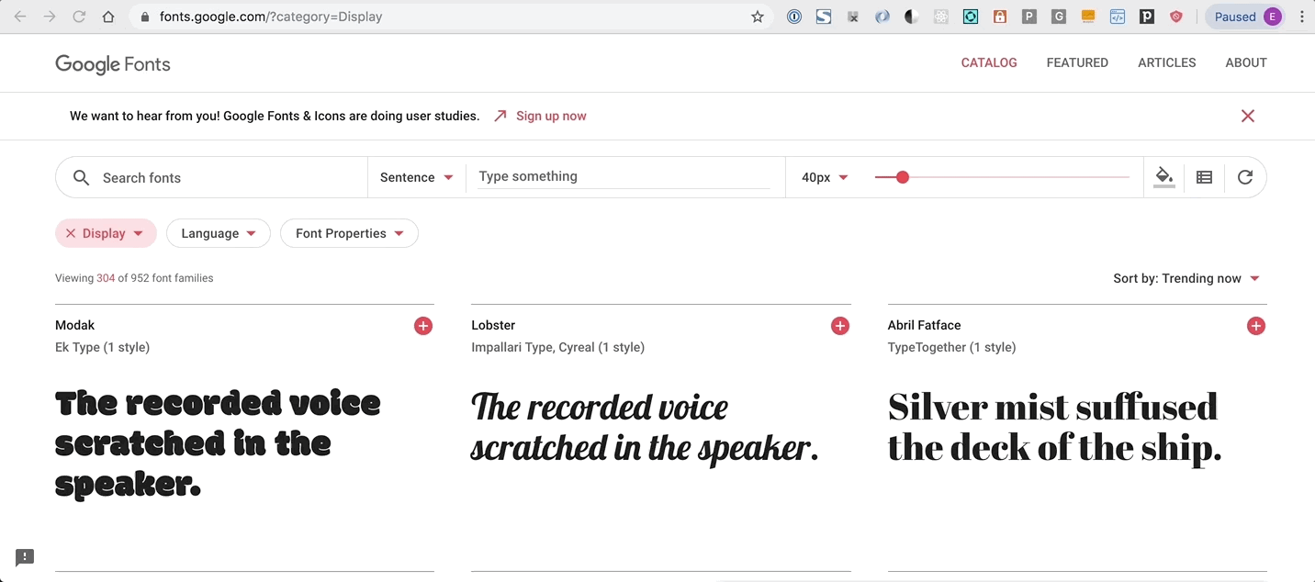
Task: Open the code brackets extension icon
Action: 1118,17
